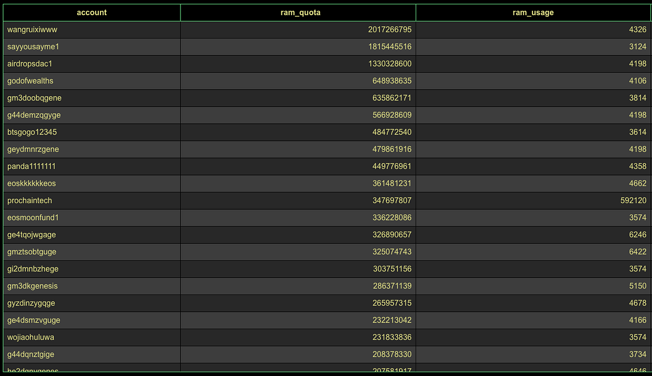
Task: Click ram_quota value 566928609
Action: 392,115
